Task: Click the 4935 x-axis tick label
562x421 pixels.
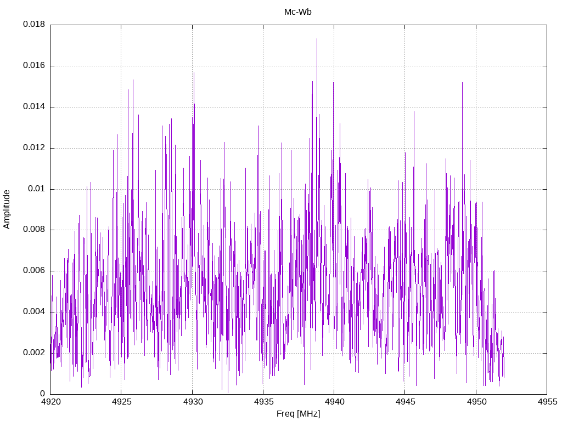Action: [x=264, y=402]
